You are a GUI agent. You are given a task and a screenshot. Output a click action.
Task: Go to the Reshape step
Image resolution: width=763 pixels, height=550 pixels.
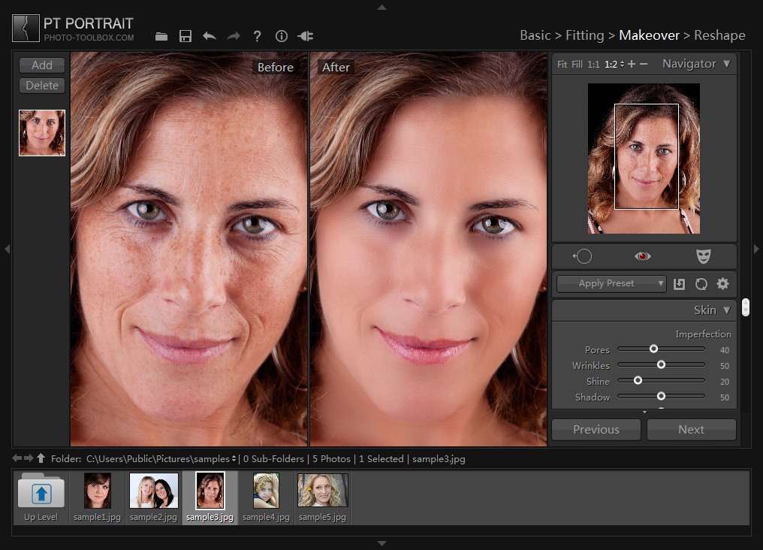point(719,35)
